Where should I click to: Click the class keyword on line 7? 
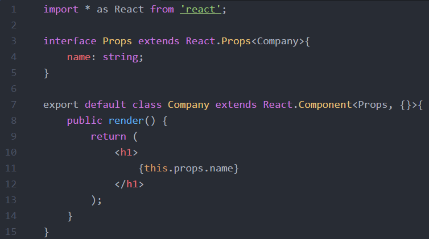147,105
